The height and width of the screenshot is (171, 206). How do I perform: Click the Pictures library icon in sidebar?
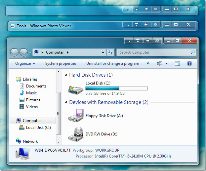pos(22,100)
